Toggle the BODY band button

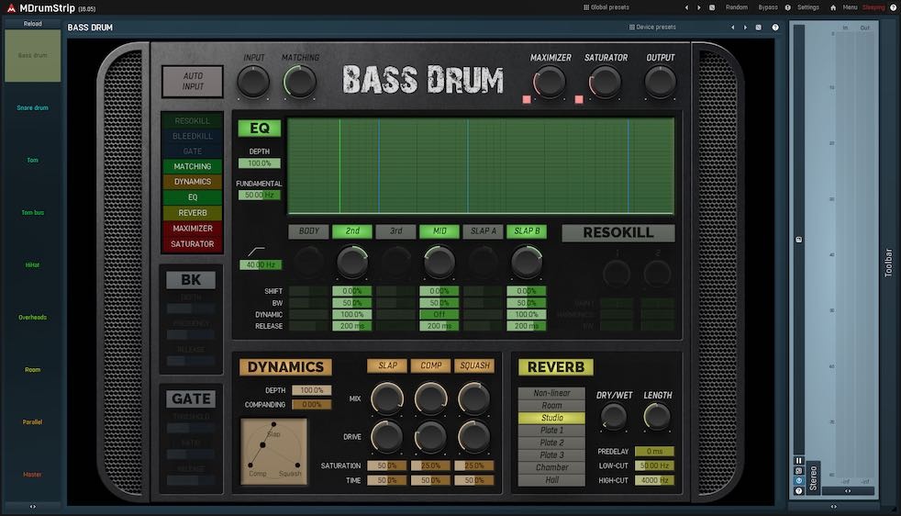click(x=308, y=231)
